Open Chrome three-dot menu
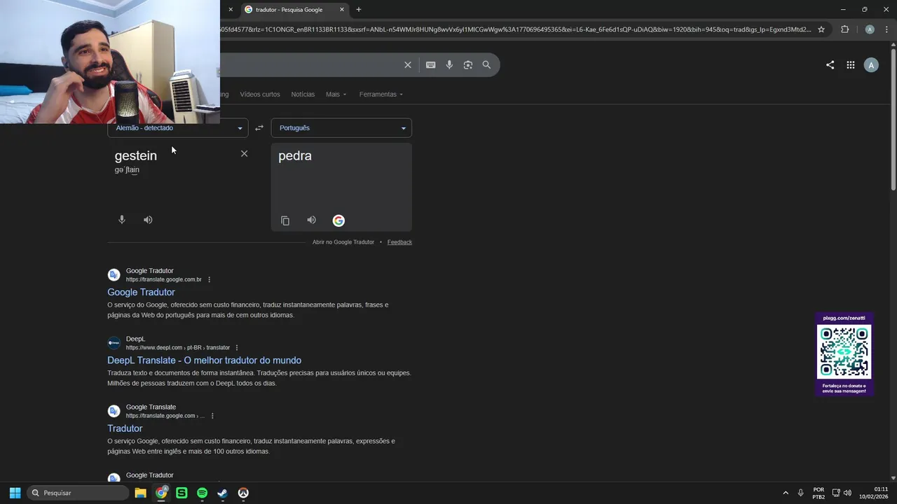This screenshot has width=897, height=504. pos(886,29)
